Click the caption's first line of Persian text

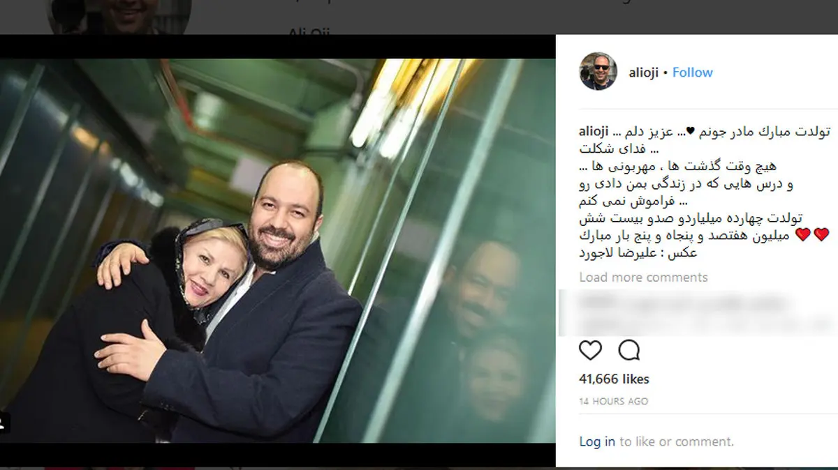(721, 130)
